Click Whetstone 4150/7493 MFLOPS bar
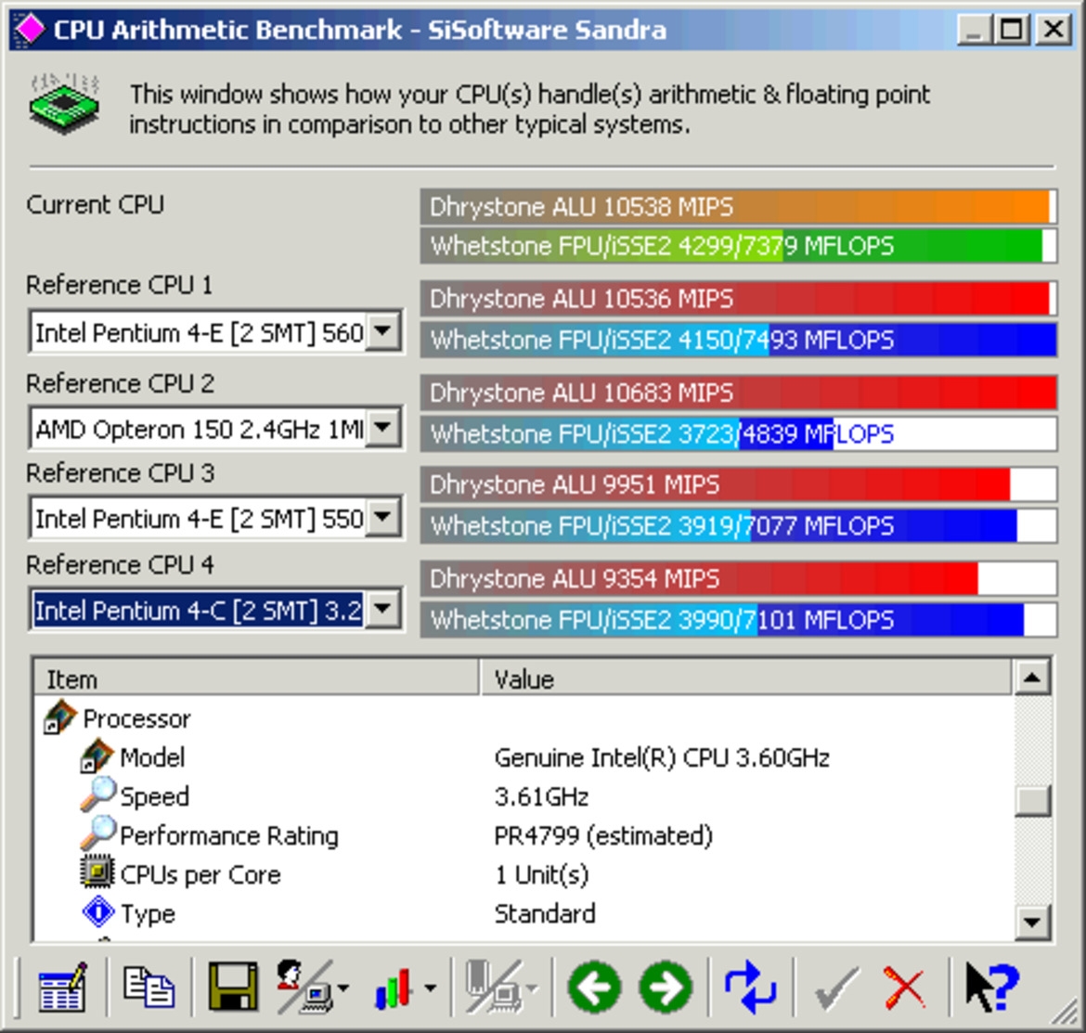 738,340
